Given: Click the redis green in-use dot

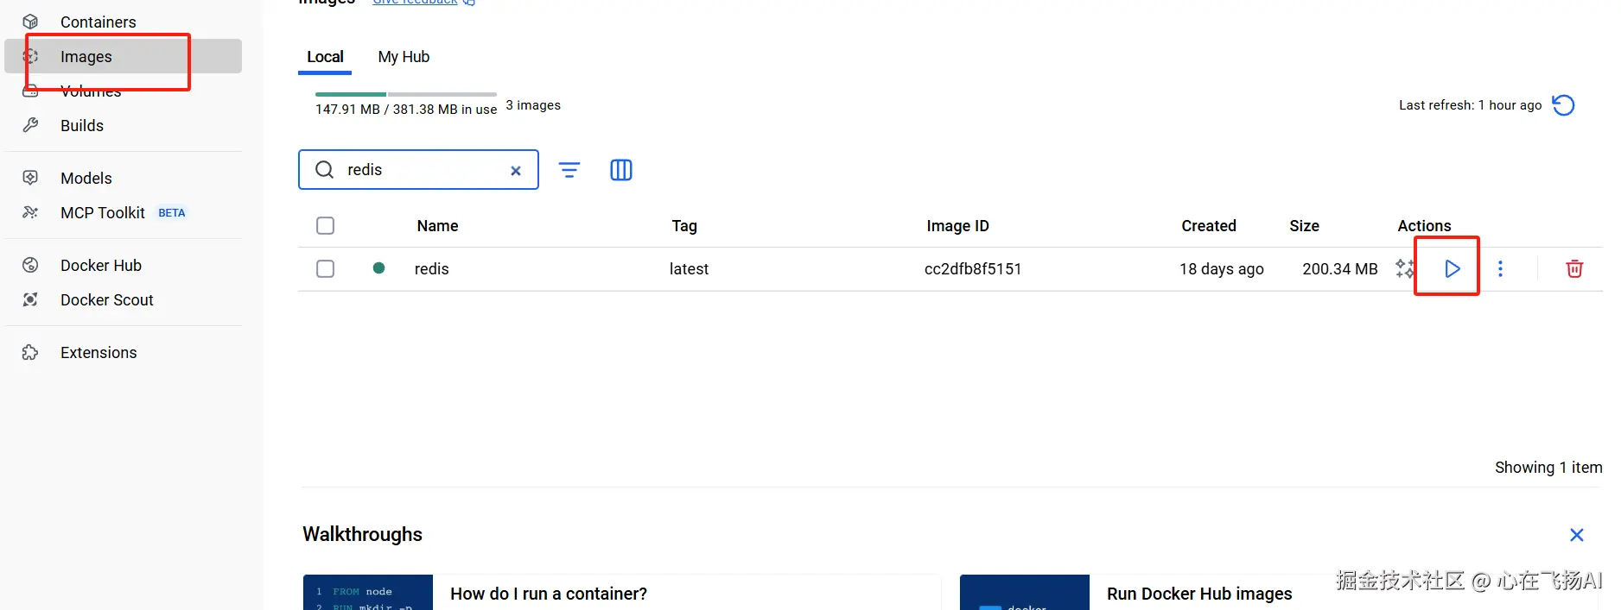Looking at the screenshot, I should click(x=378, y=268).
